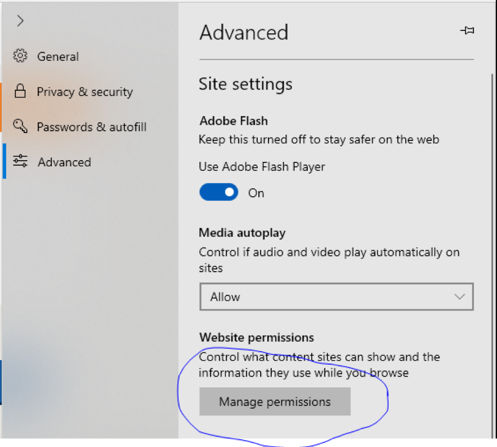Select the Advanced text label in sidebar
This screenshot has height=447, width=497.
point(64,162)
